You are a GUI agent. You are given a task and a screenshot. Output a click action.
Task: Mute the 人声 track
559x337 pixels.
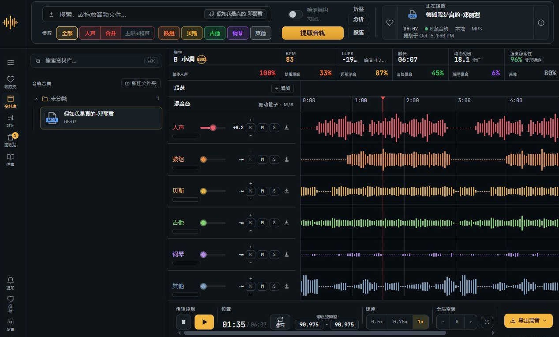tap(263, 128)
